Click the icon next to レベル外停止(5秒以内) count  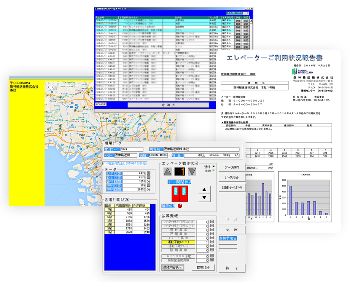(212, 222)
